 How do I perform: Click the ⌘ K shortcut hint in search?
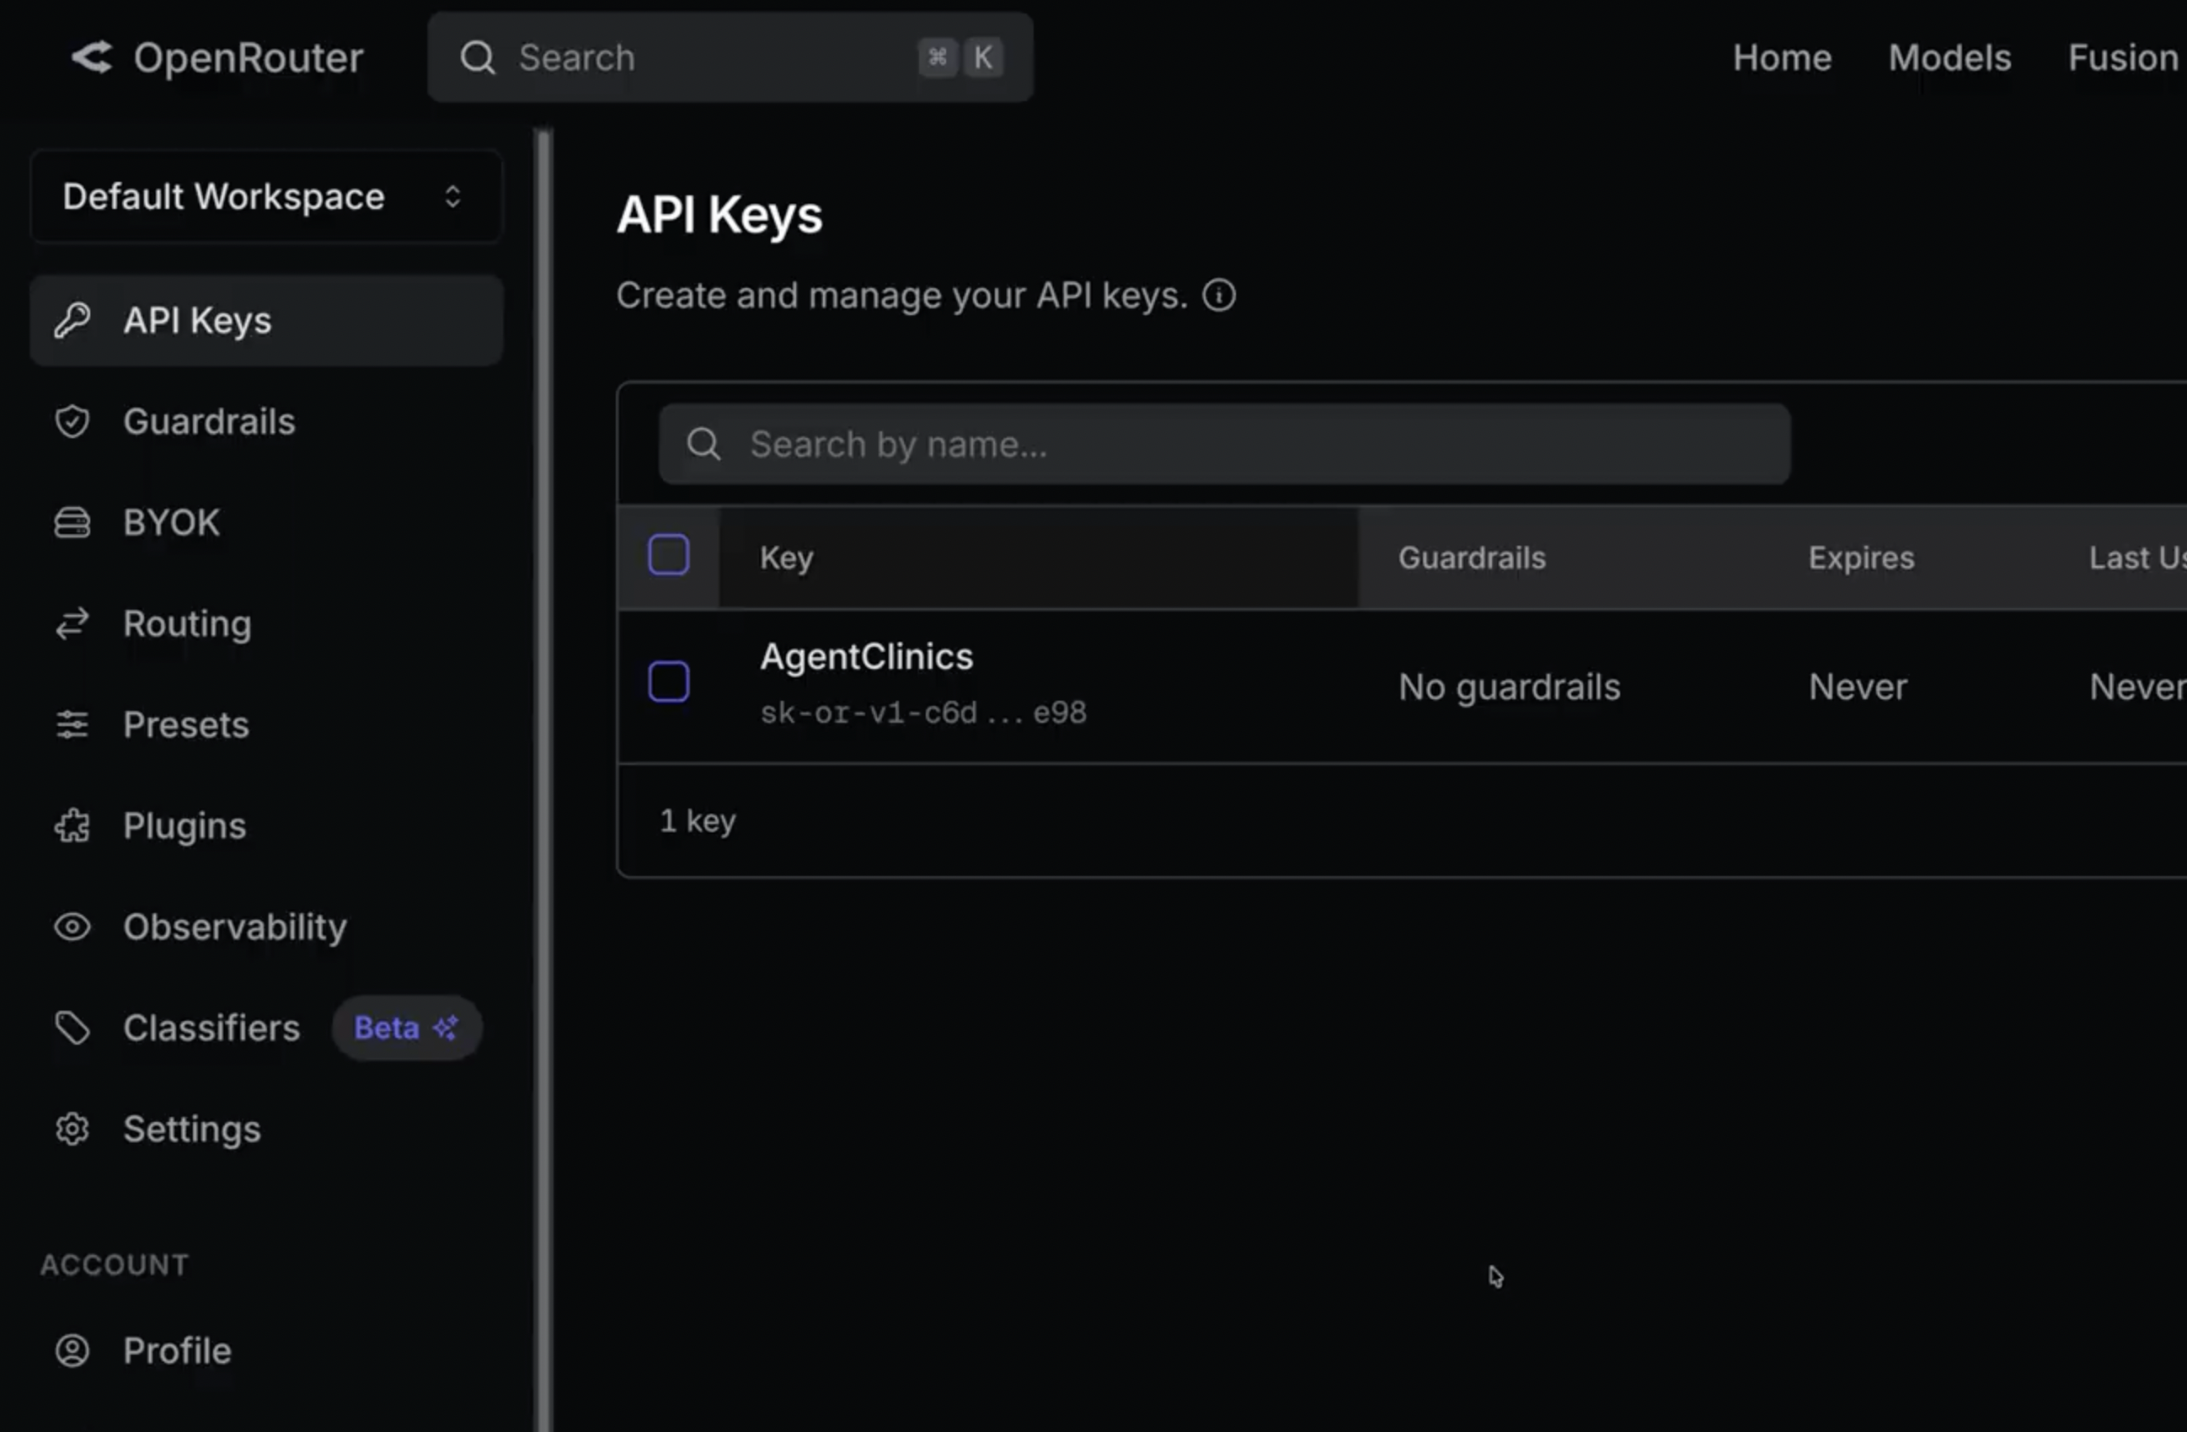960,57
